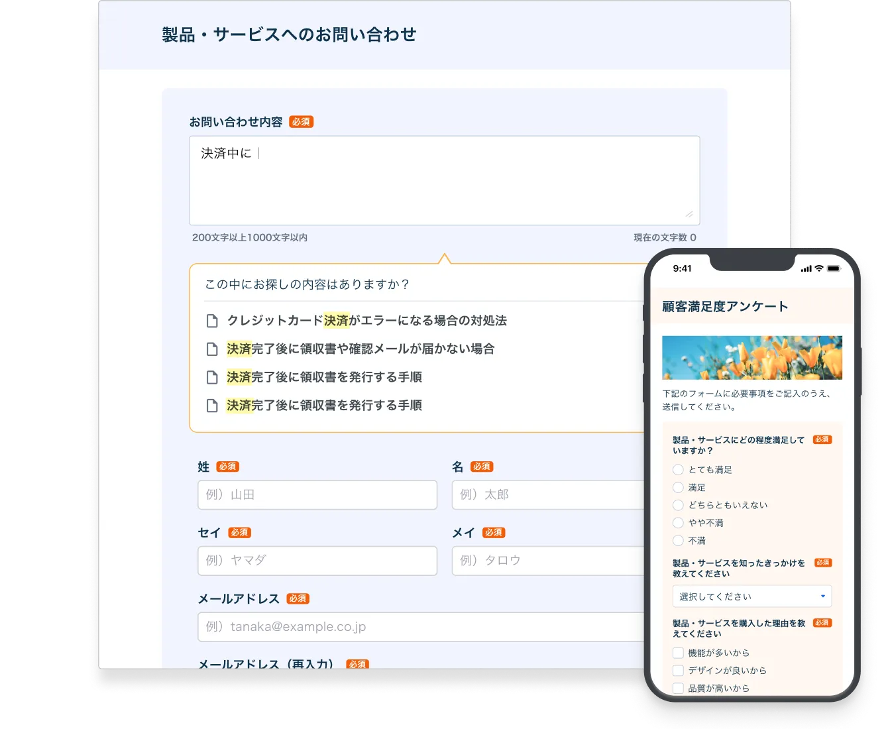Click the phone's battery status icon
The image size is (888, 729).
tap(833, 268)
